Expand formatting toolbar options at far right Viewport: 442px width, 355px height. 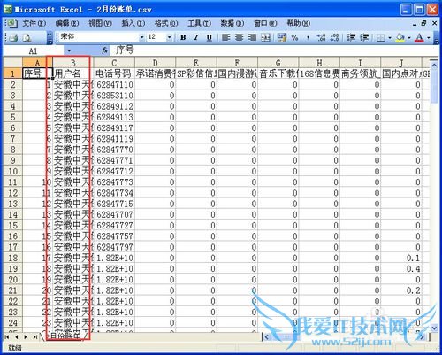(437, 38)
